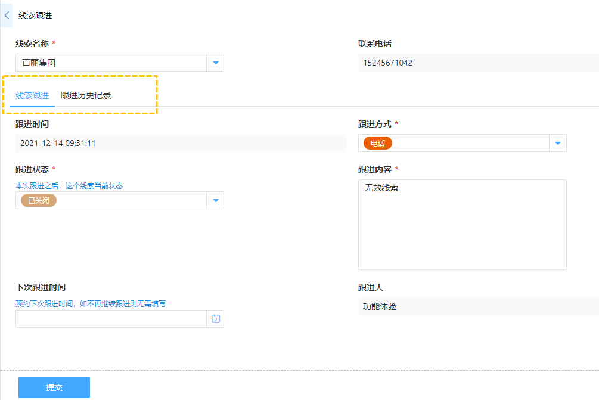Image resolution: width=599 pixels, height=400 pixels.
Task: Click the 跟进时间 field with 2021-12-14
Action: [x=180, y=143]
